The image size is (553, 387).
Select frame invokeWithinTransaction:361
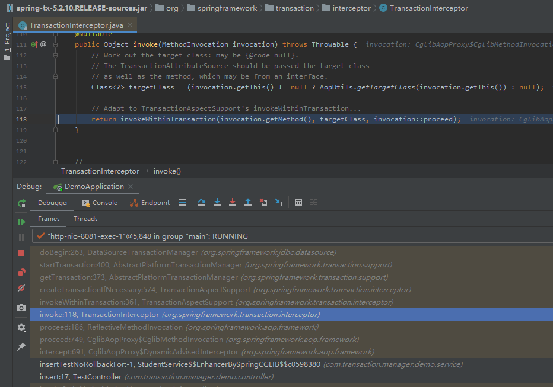(x=292, y=302)
